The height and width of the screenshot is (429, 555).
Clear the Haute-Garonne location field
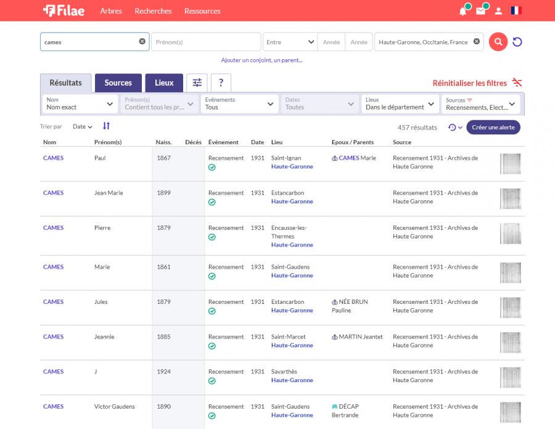coord(477,41)
